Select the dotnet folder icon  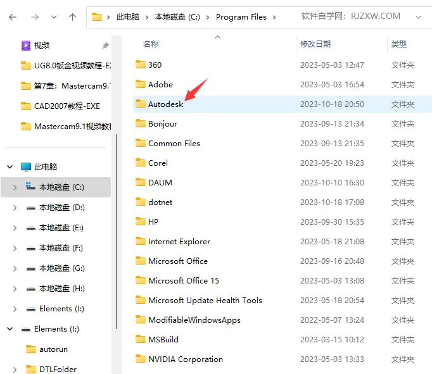click(140, 202)
